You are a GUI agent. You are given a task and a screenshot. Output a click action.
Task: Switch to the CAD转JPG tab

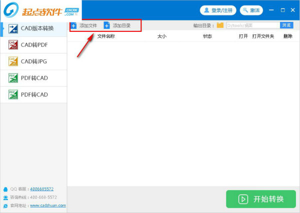coord(33,61)
